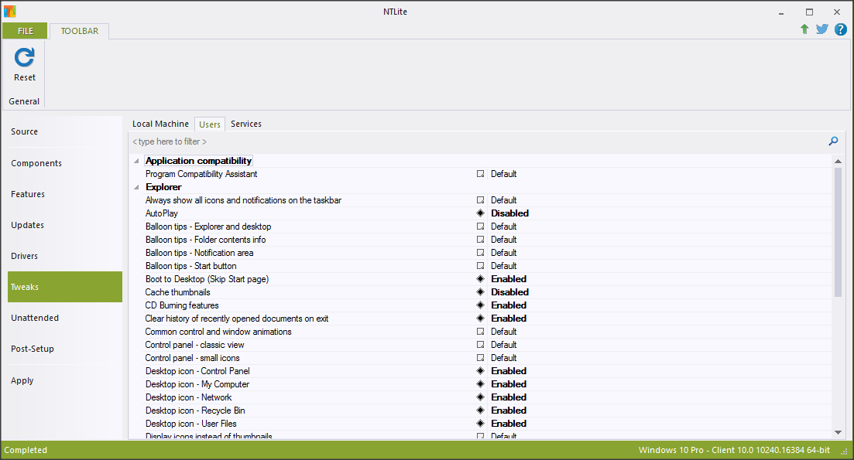Collapse the Application compatibility group
This screenshot has width=854, height=460.
137,161
